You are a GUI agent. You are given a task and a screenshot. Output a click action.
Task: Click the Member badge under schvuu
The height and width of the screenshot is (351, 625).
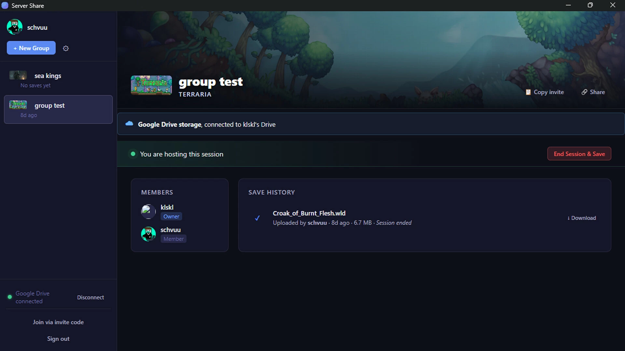174,239
